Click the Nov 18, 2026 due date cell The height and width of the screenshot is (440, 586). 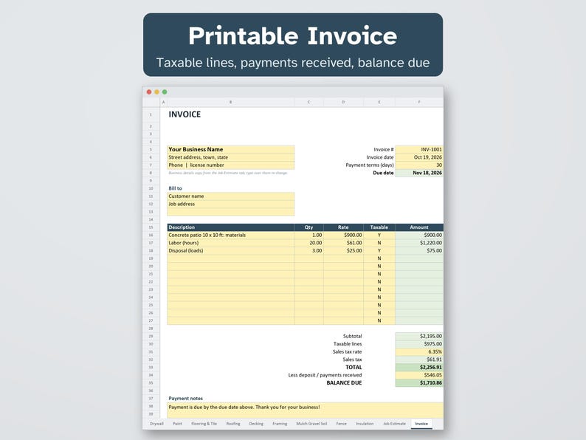coord(419,173)
